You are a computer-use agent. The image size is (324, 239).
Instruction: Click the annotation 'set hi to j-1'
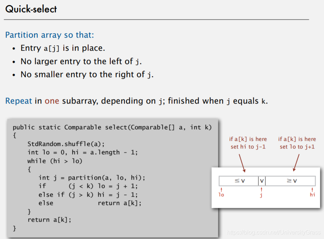point(248,147)
